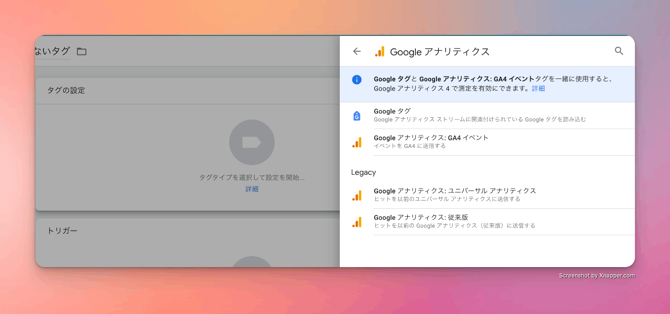Open the 詳細 link under タグの設定
Screen dimensions: 670x314
(x=252, y=189)
